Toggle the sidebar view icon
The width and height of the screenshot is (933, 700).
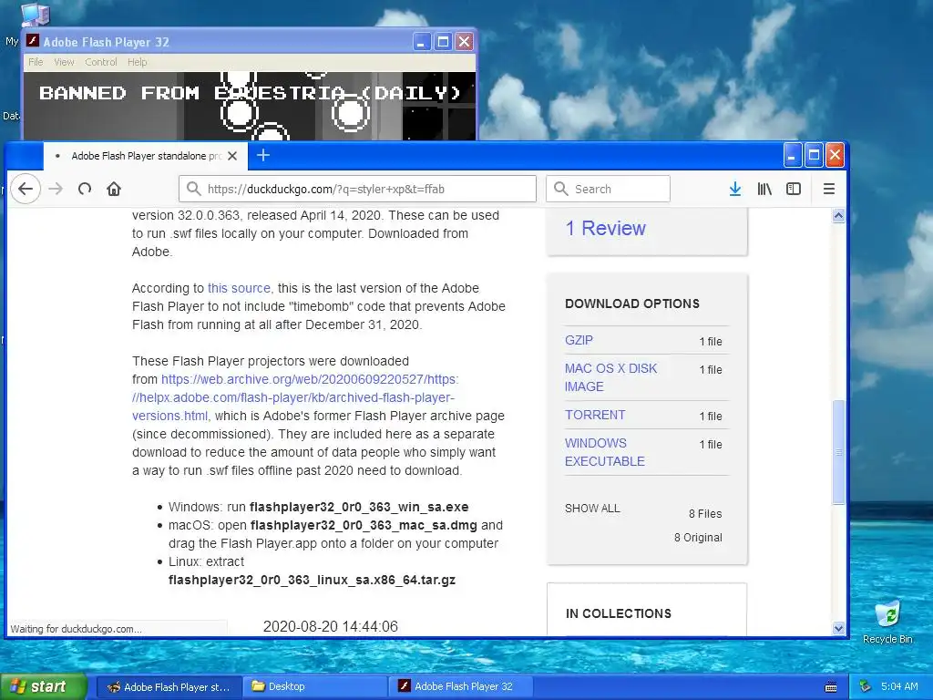tap(794, 189)
